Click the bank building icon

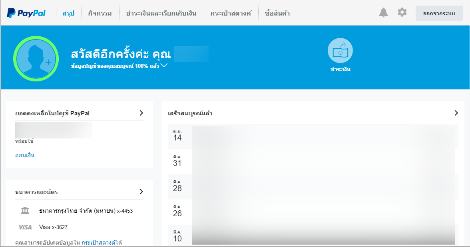pyautogui.click(x=25, y=210)
